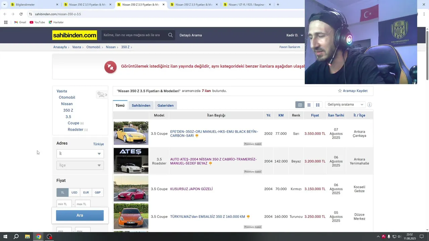The height and width of the screenshot is (241, 429).
Task: Click the category collapse car icon
Action: point(102,95)
